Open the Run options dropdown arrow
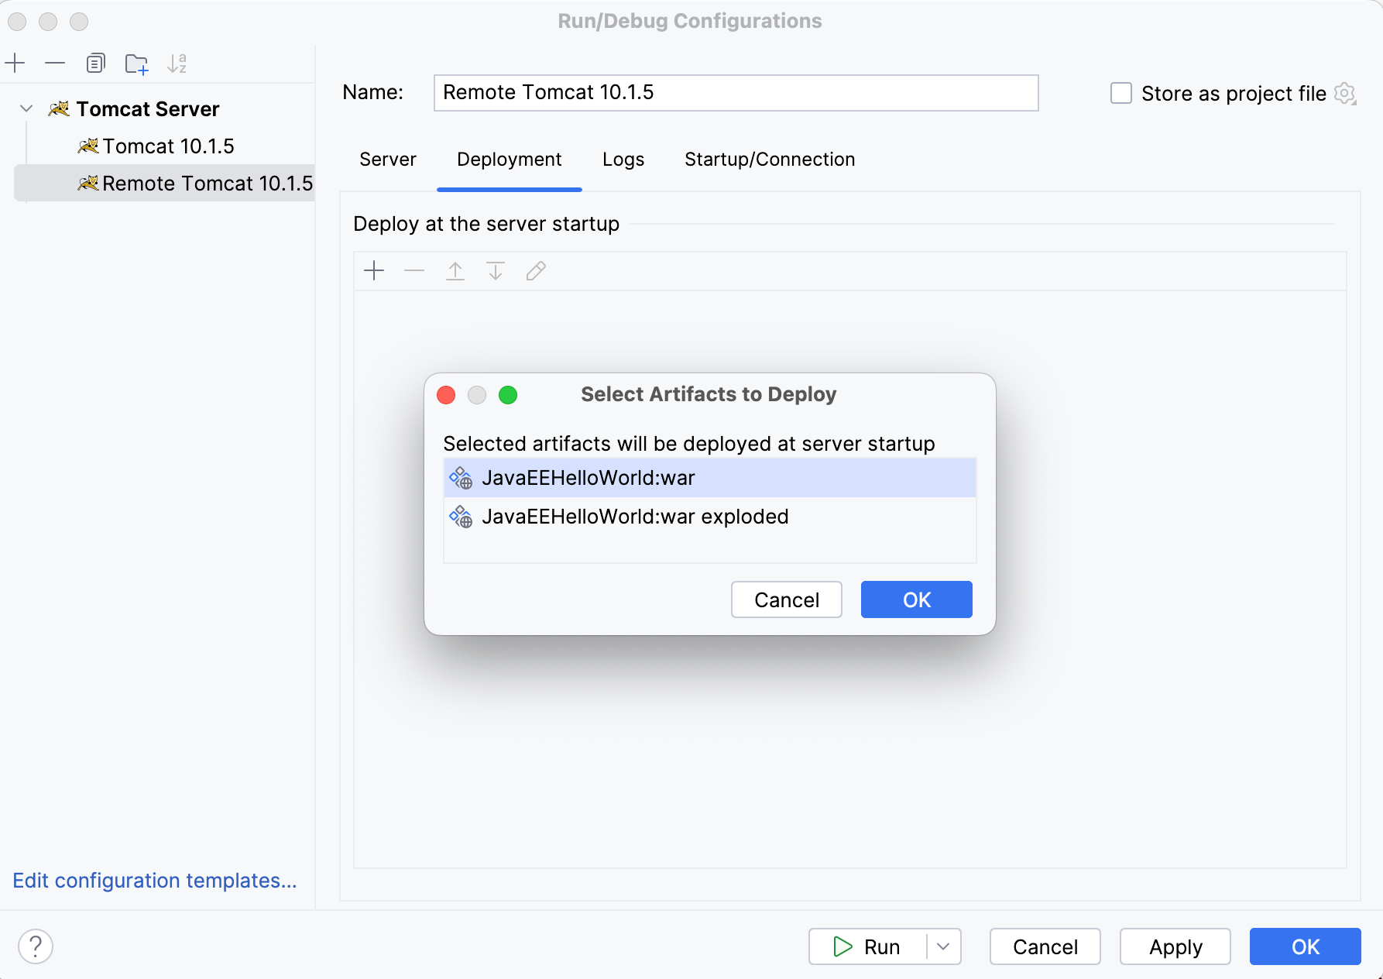The image size is (1383, 979). tap(944, 946)
